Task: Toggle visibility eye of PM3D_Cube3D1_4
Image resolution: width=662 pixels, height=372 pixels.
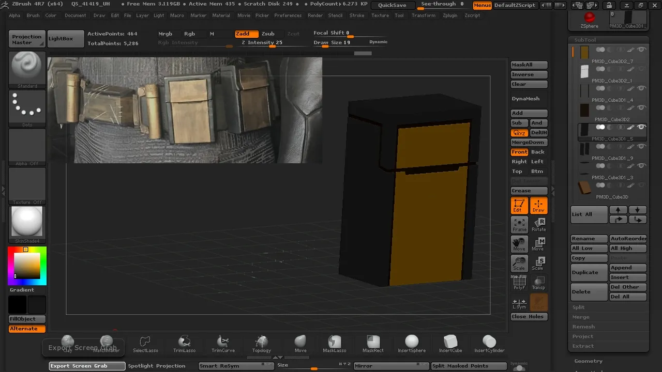Action: click(x=641, y=88)
